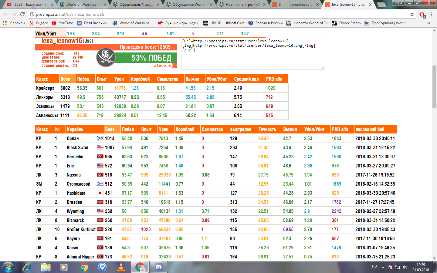Sort ship table by Корабль column

click(x=85, y=129)
